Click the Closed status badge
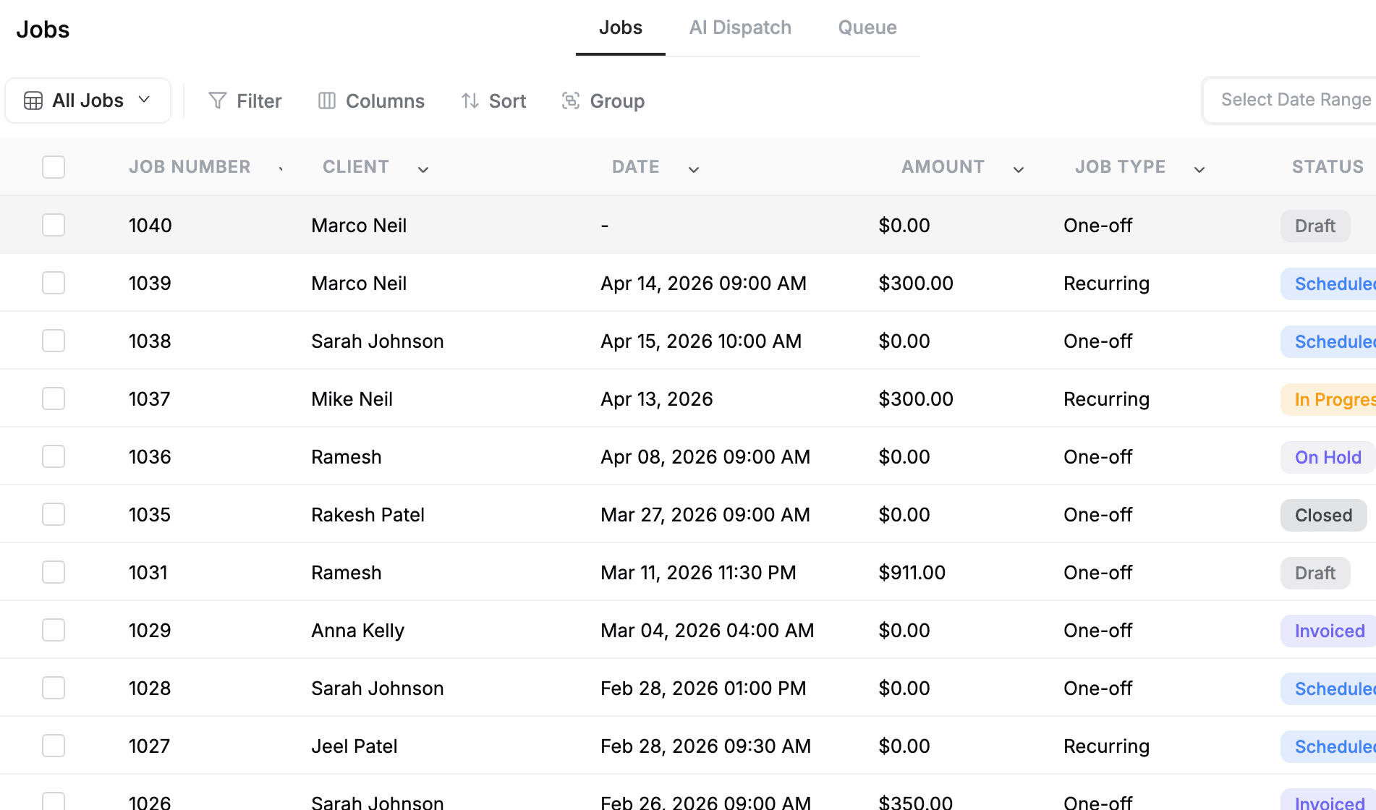 point(1323,515)
